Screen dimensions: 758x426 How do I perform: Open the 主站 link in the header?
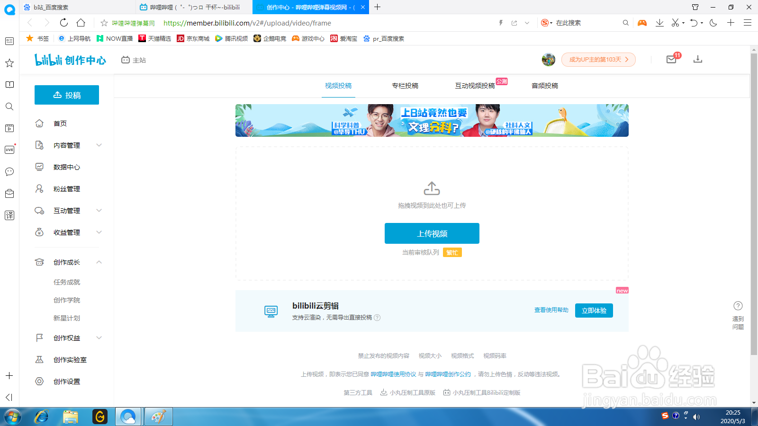[x=134, y=60]
